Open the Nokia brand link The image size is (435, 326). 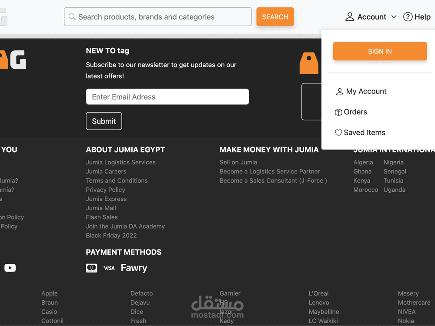pos(406,321)
